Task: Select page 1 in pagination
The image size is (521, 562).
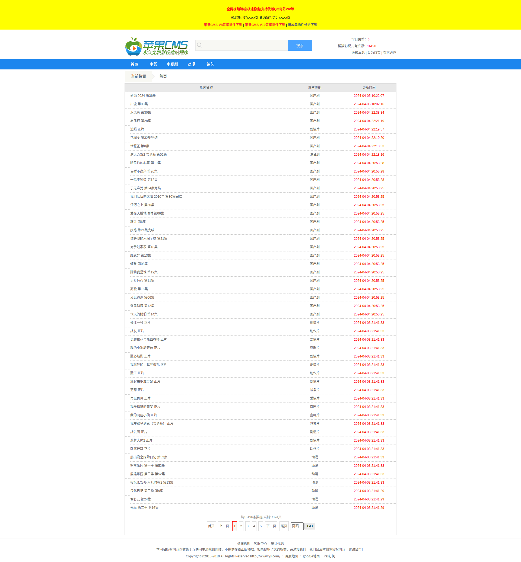Action: click(x=234, y=526)
